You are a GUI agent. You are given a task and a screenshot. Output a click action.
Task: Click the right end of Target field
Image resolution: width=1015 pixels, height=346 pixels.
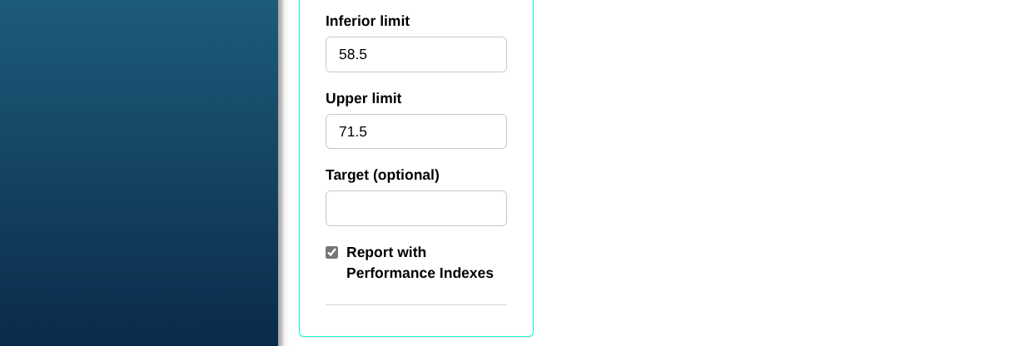(496, 208)
